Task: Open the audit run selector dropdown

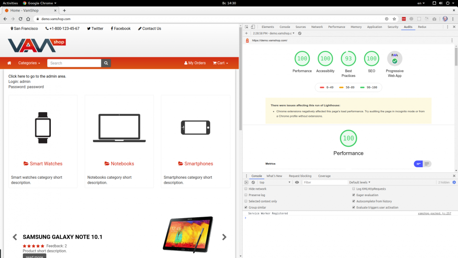Action: pos(274,33)
